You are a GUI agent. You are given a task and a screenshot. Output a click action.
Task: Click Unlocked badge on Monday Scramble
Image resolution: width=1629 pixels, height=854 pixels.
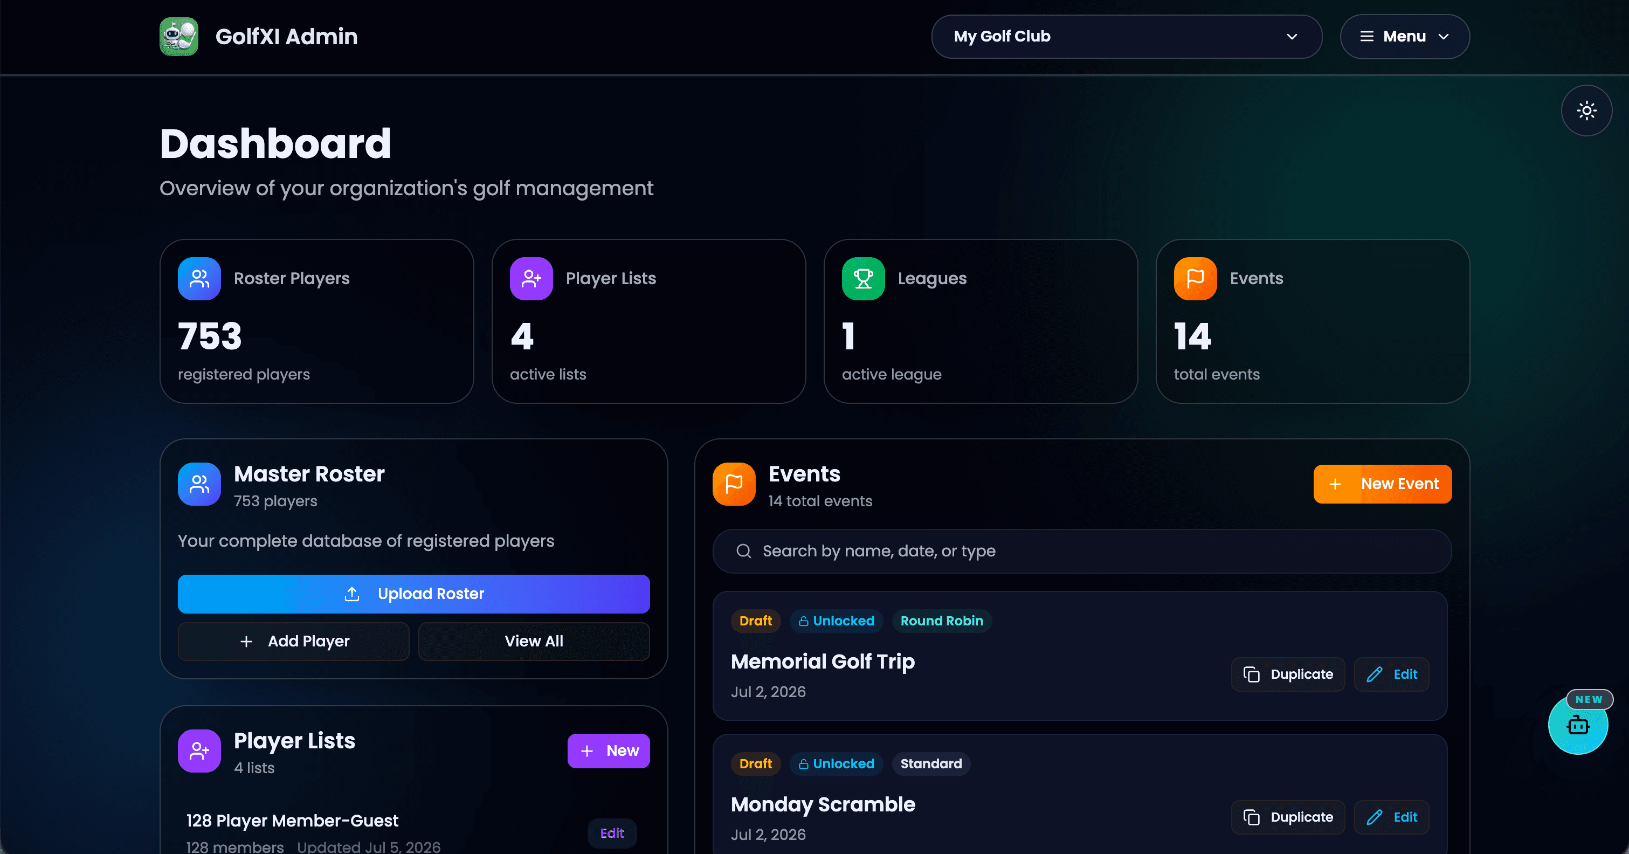click(x=836, y=764)
